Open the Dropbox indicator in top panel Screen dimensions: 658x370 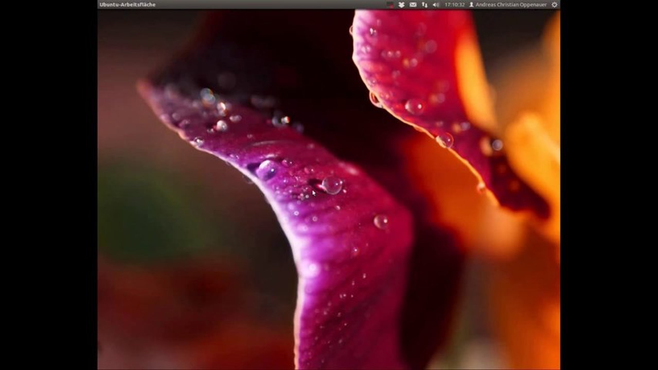point(401,5)
